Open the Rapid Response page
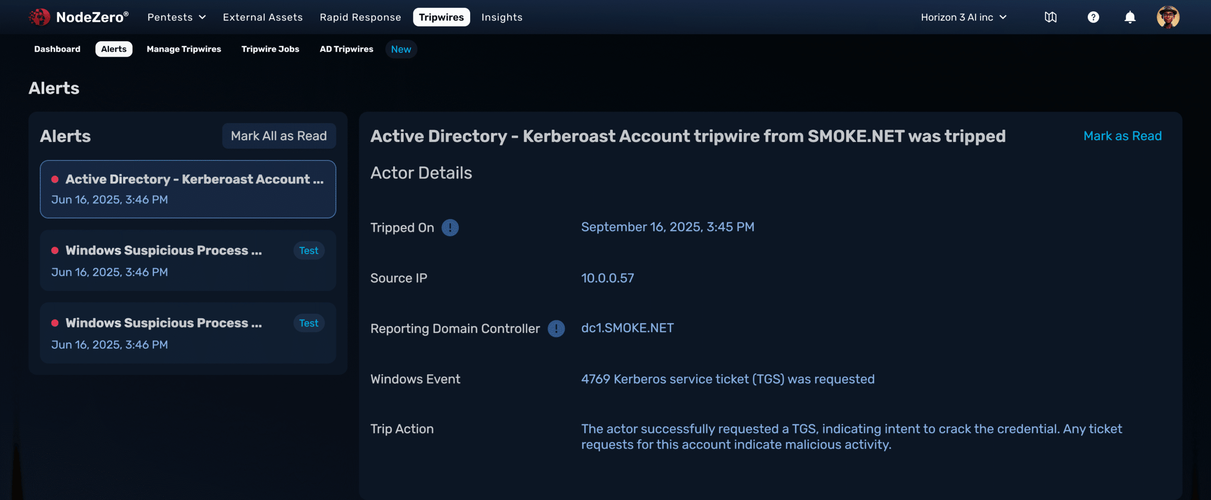Image resolution: width=1211 pixels, height=500 pixels. 360,17
